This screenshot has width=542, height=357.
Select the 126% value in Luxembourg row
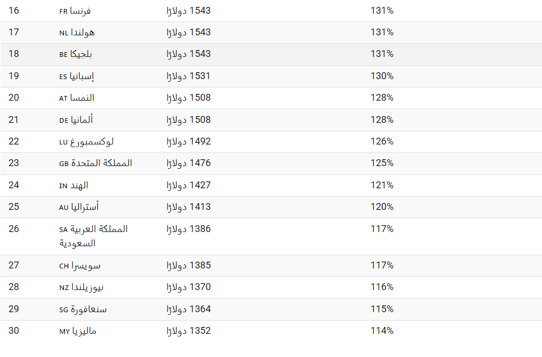(382, 141)
